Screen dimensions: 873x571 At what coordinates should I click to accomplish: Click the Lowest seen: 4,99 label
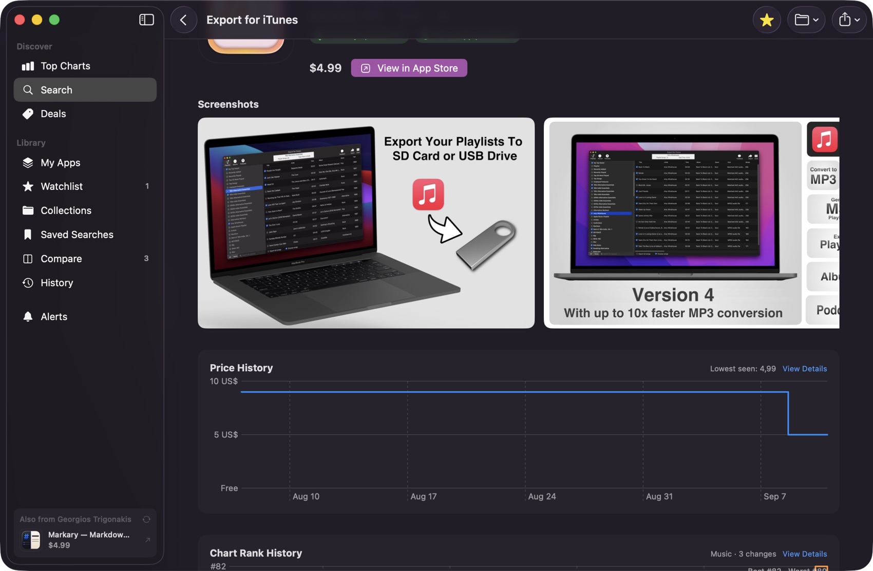743,369
